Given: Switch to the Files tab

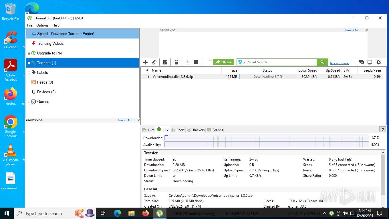Looking at the screenshot, I should tap(148, 130).
